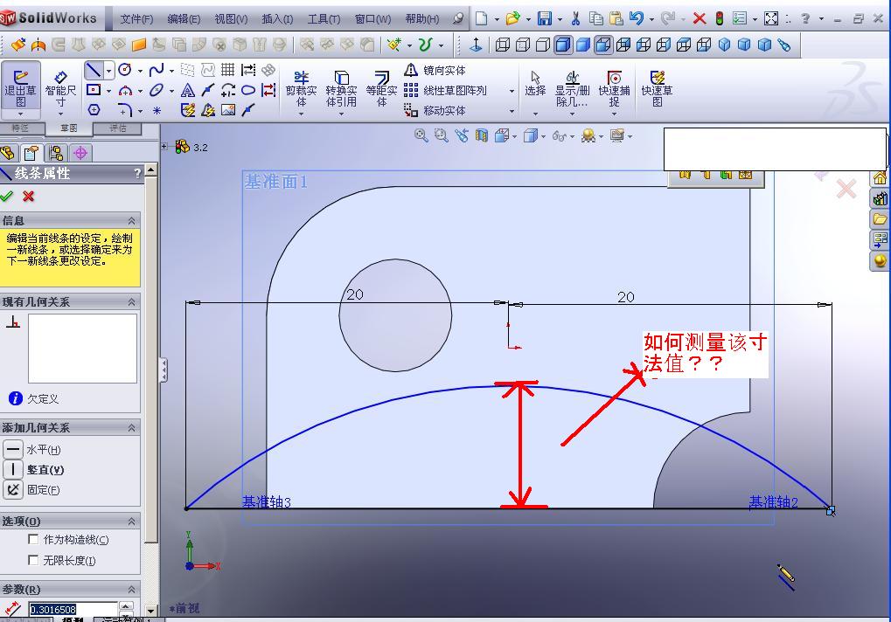Screen dimensions: 891x622
Task: Collapse the 现有几何关系 section
Action: click(x=132, y=301)
